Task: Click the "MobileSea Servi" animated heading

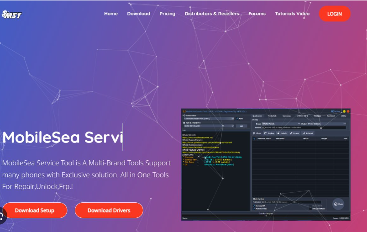Action: (x=63, y=137)
